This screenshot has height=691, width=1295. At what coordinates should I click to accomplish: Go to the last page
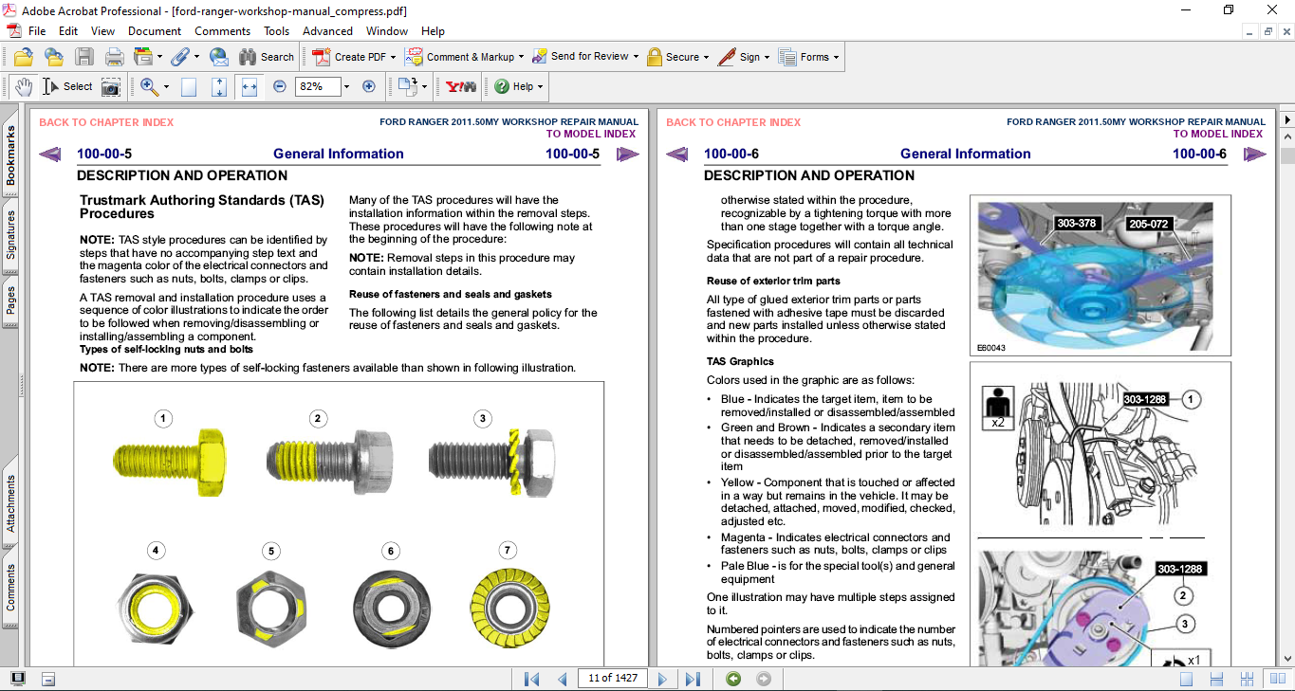pos(693,679)
